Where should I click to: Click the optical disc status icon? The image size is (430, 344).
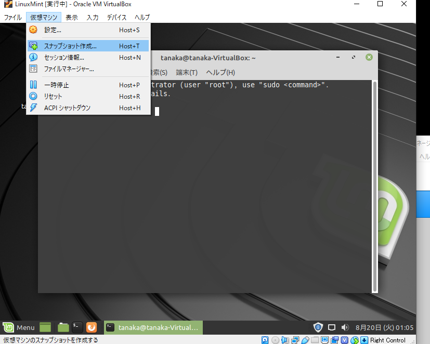(x=275, y=340)
